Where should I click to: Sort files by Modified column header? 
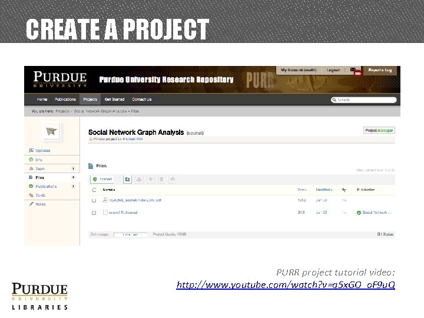click(x=324, y=190)
